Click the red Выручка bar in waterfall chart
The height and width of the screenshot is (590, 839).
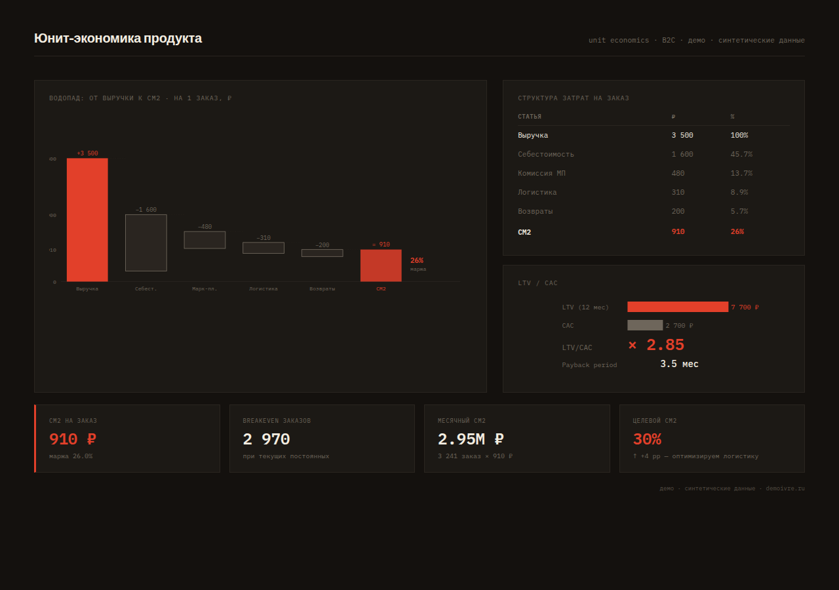click(87, 220)
